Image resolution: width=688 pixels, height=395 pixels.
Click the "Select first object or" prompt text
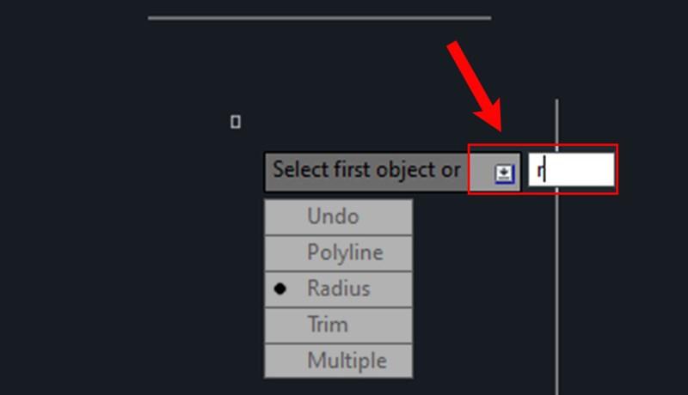(366, 170)
